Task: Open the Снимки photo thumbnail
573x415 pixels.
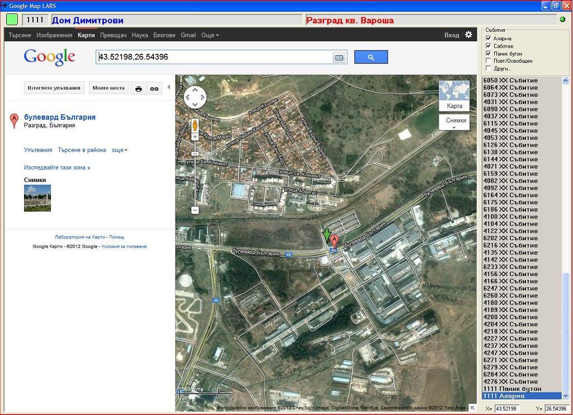Action: tap(37, 198)
